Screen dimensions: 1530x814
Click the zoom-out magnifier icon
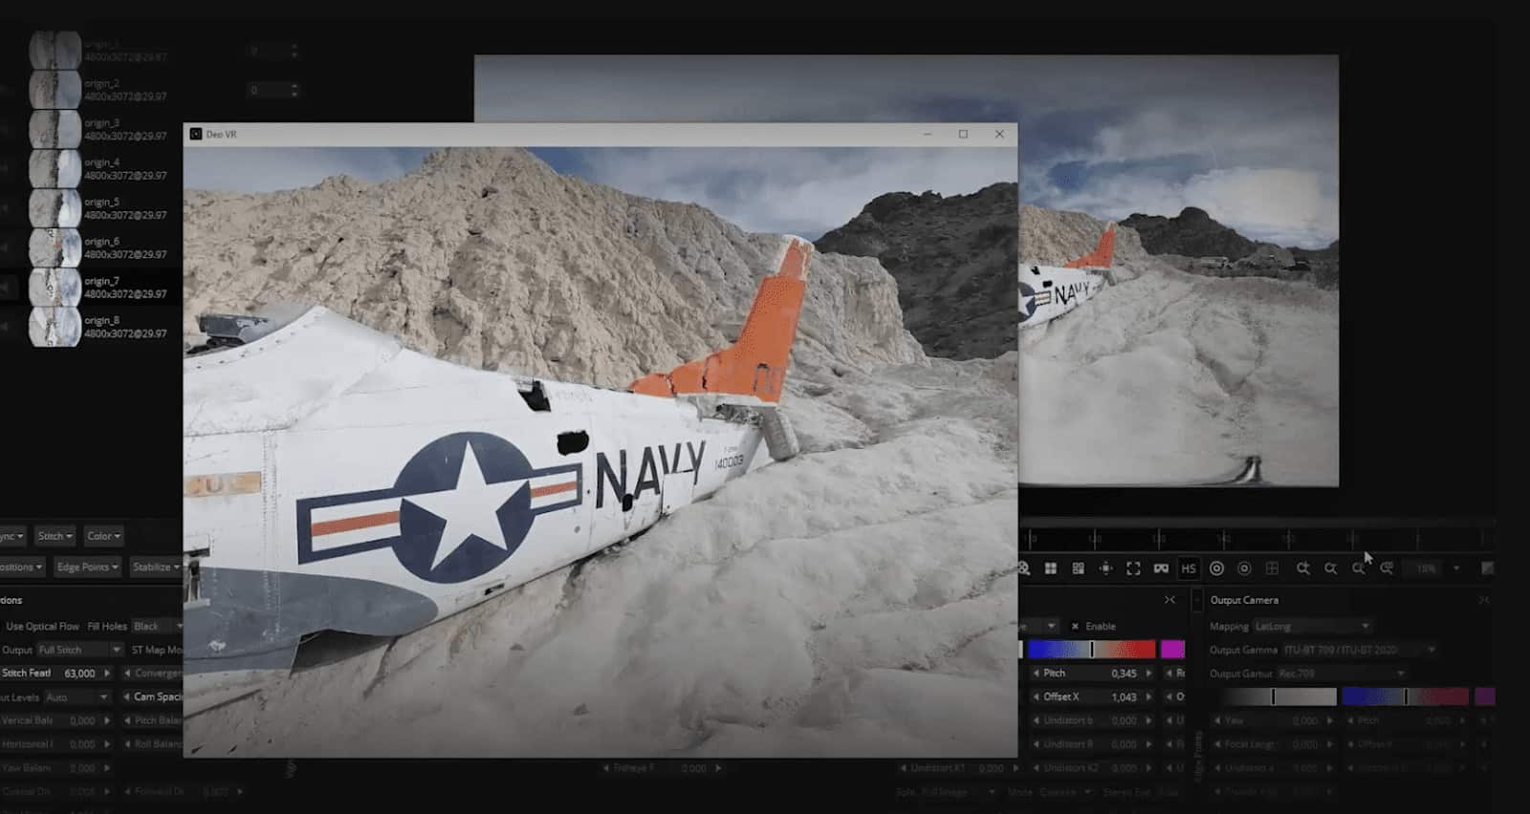coord(1330,568)
